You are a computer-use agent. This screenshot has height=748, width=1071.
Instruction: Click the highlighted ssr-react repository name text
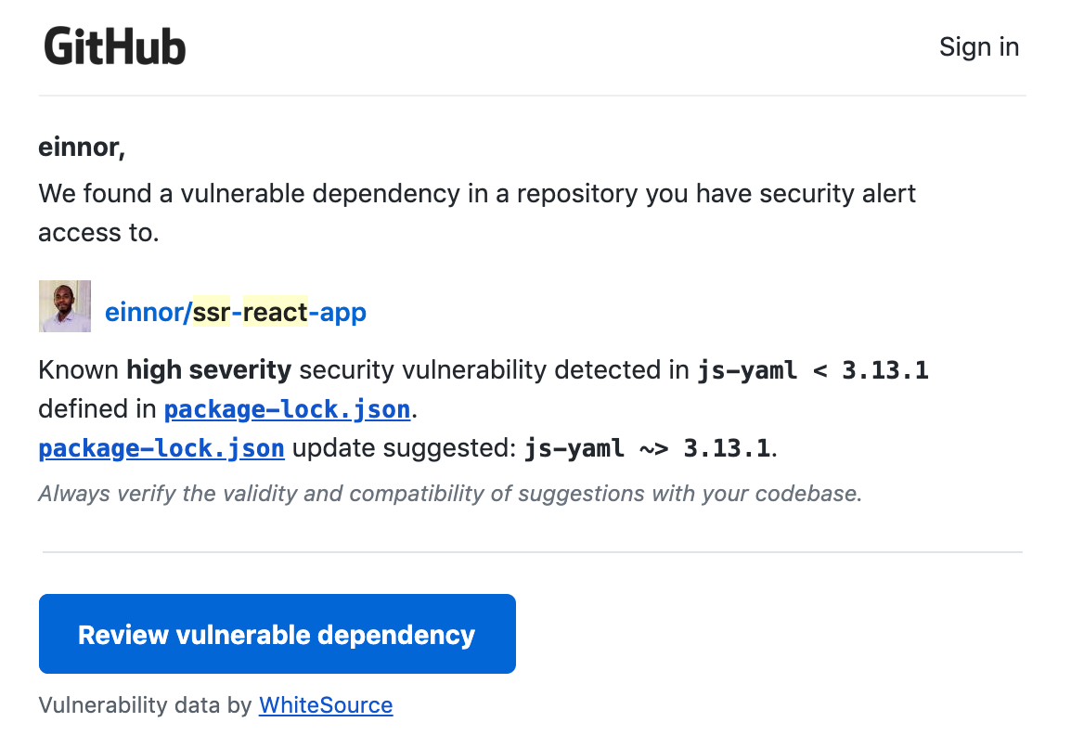coord(251,312)
